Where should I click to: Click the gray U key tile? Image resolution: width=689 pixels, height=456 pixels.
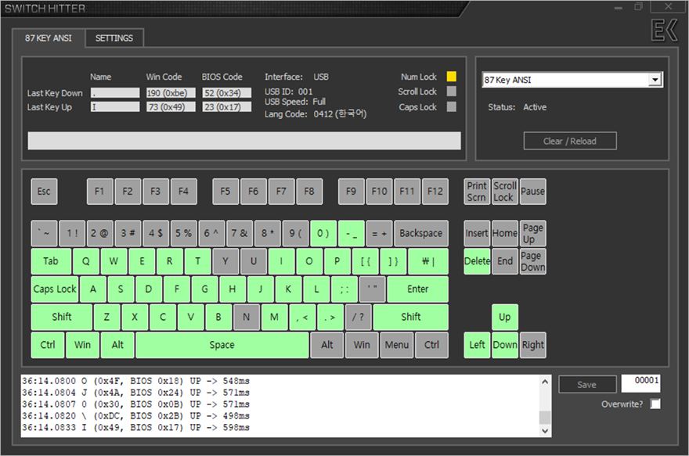[x=254, y=261]
